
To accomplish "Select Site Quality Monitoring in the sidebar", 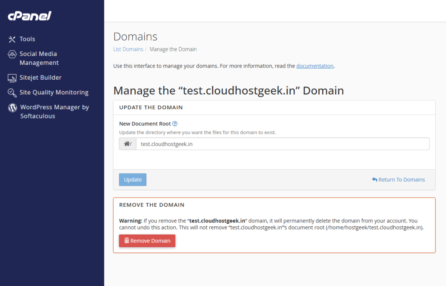I will pos(53,92).
